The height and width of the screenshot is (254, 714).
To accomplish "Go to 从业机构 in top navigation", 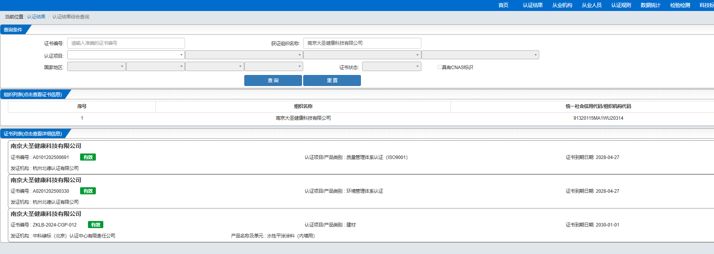I will pyautogui.click(x=562, y=5).
